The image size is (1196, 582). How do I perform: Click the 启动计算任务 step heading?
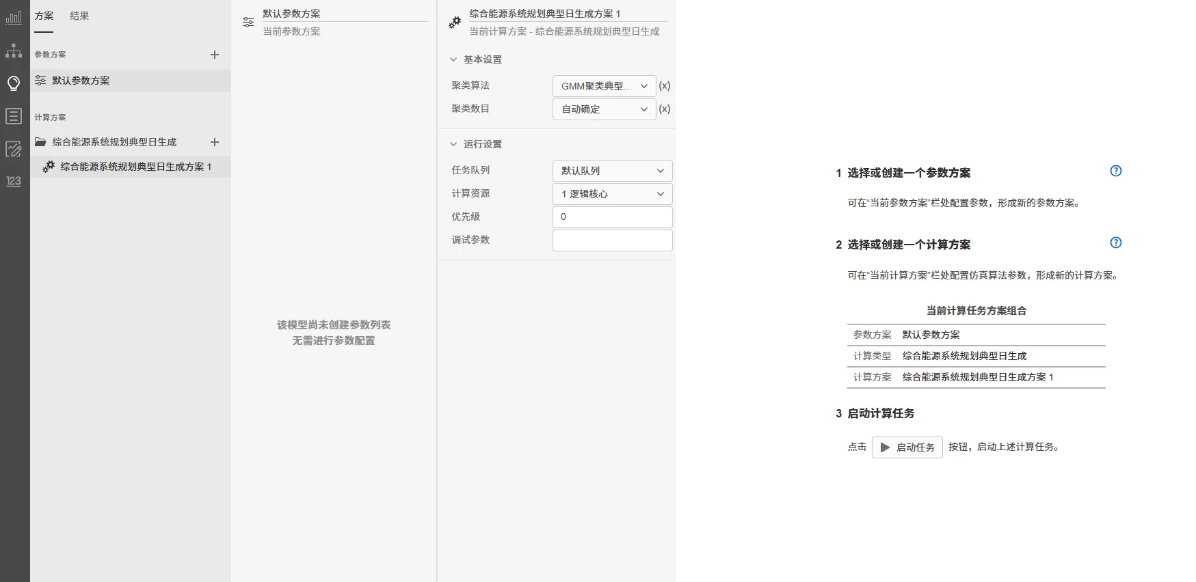881,413
